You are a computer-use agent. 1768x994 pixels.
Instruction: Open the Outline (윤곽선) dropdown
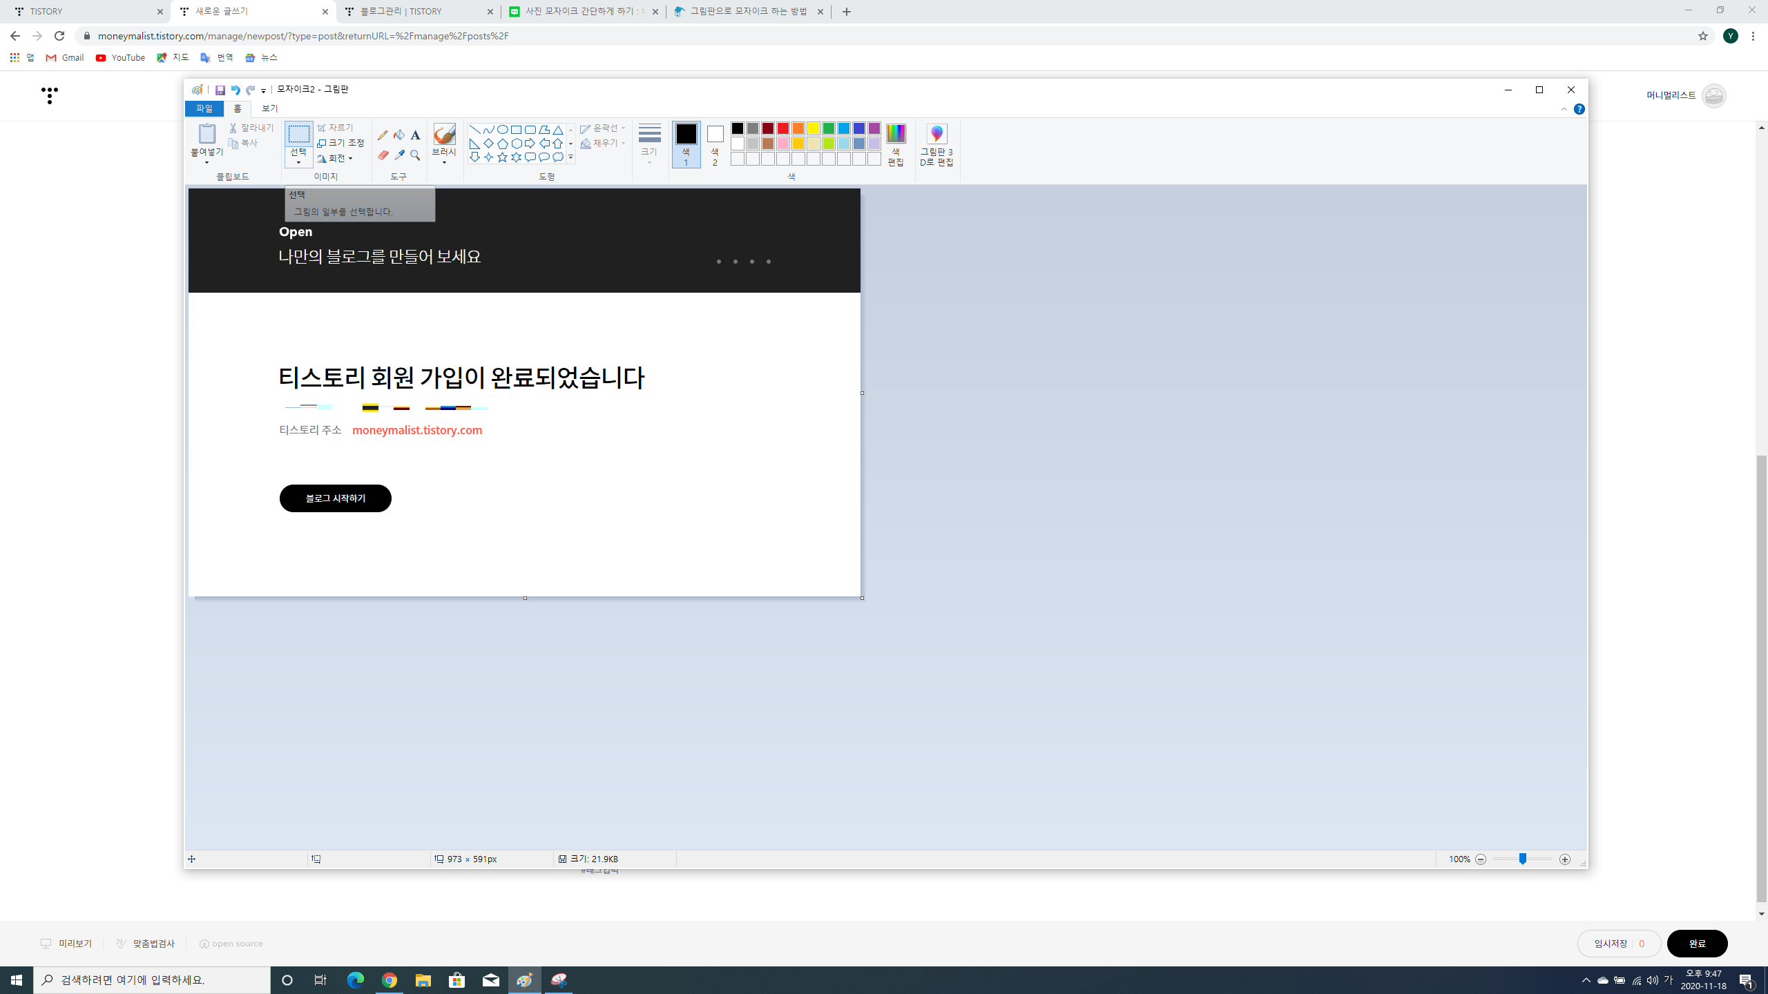tap(603, 128)
